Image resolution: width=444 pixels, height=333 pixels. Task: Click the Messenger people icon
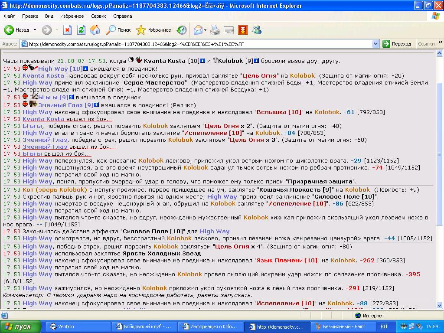tap(257, 30)
